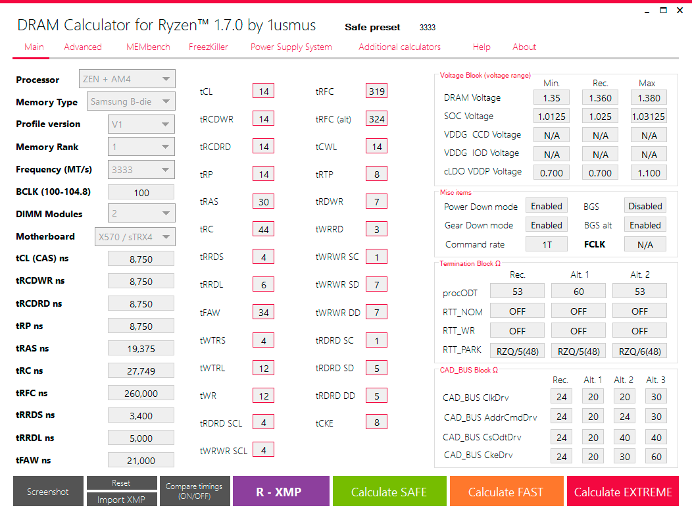Image resolution: width=692 pixels, height=520 pixels.
Task: Click the tRAS value 30
Action: pyautogui.click(x=264, y=201)
